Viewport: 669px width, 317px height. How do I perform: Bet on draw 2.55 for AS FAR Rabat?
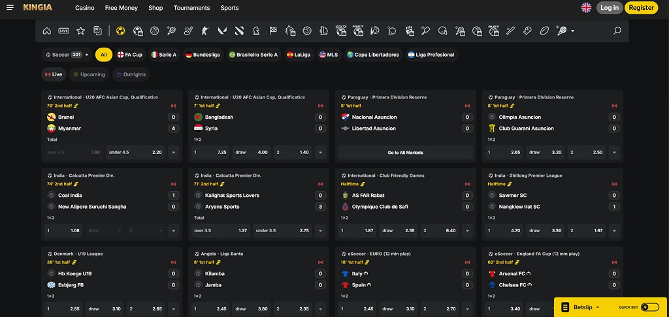[399, 230]
